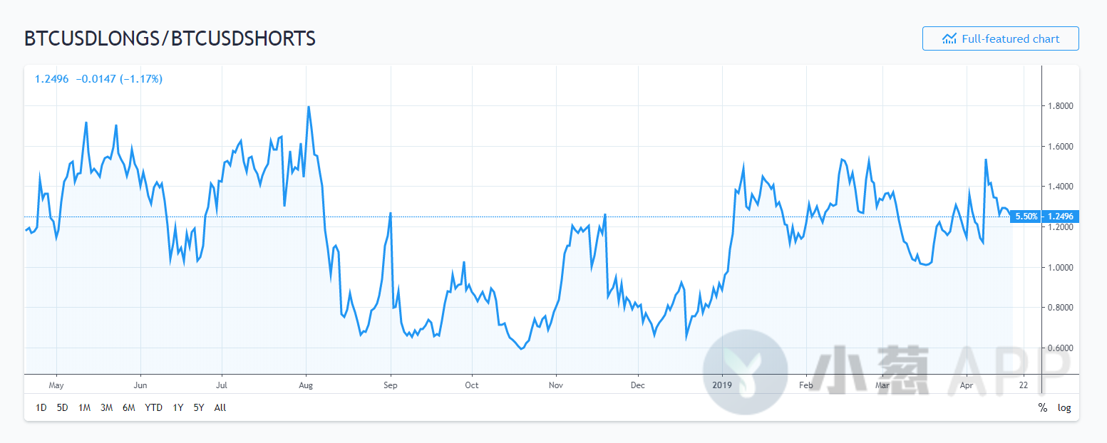Select the 1Y time range
The width and height of the screenshot is (1107, 443).
(x=178, y=408)
